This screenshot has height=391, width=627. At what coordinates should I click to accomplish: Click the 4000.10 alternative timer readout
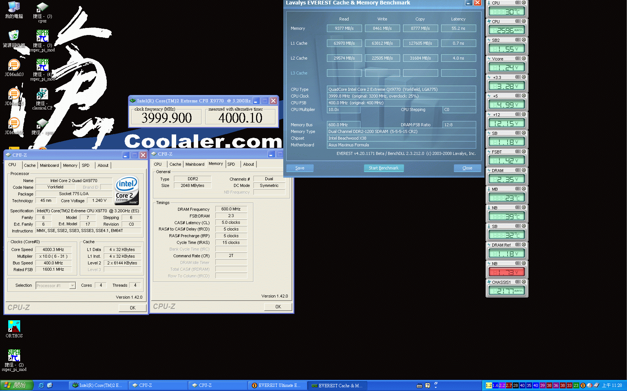pos(240,118)
